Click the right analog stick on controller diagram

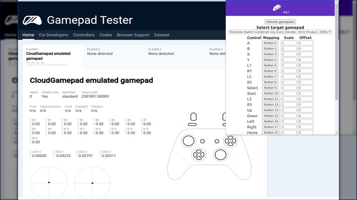coord(220,154)
